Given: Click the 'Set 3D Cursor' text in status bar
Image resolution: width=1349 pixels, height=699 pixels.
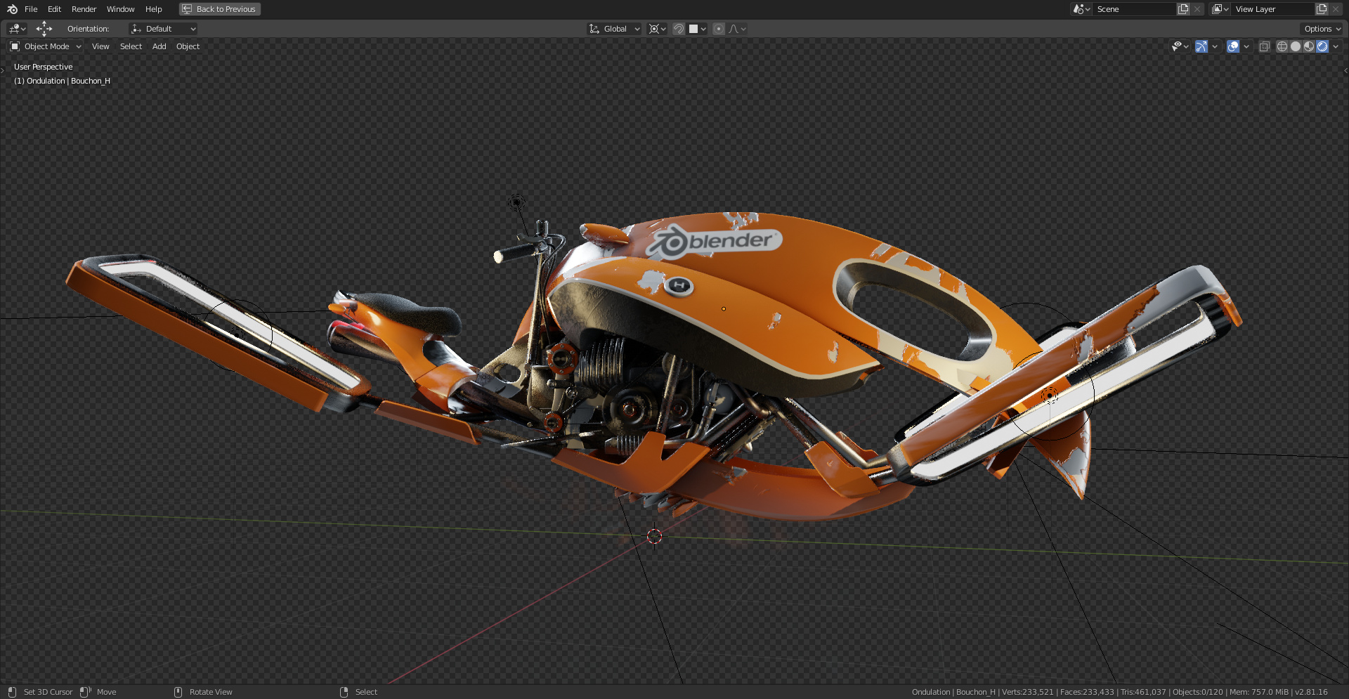Looking at the screenshot, I should point(48,692).
